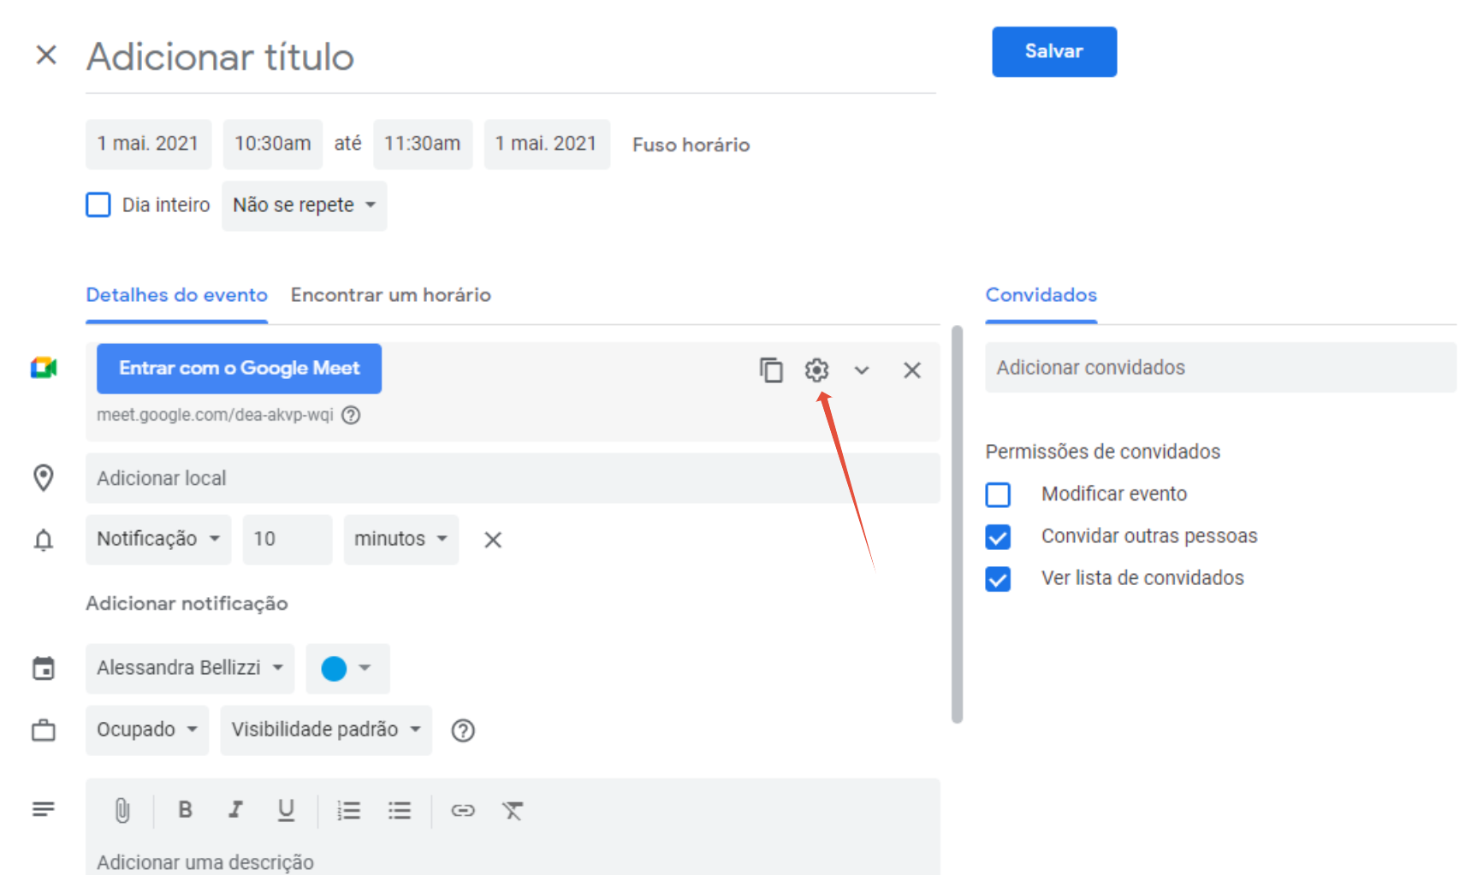
Task: Click the notification value 10 field
Action: click(x=288, y=539)
